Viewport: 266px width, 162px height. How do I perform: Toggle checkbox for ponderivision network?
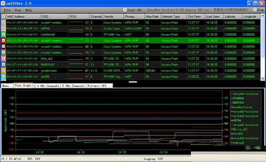(x=4, y=71)
